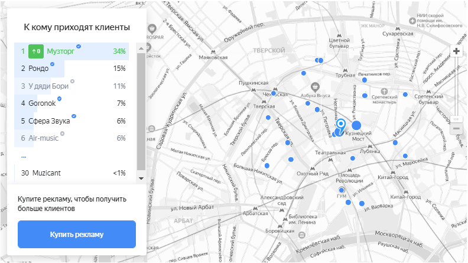The width and height of the screenshot is (468, 263).
Task: Click the grey badge next to Air-music
Action: click(x=63, y=134)
